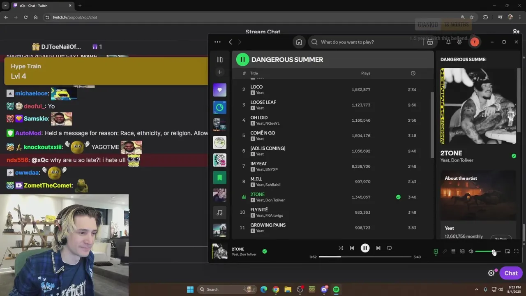Open Spotify home icon
The width and height of the screenshot is (526, 296).
299,42
